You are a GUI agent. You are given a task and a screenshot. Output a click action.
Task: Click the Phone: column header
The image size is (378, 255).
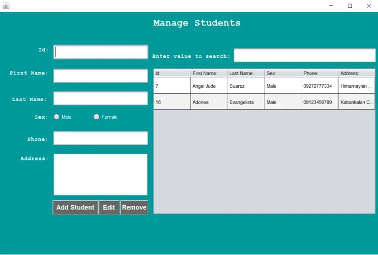pyautogui.click(x=319, y=73)
